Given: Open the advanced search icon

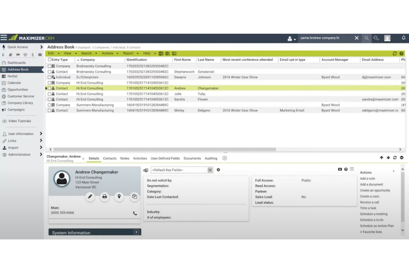Looking at the screenshot, I should coord(376,38).
